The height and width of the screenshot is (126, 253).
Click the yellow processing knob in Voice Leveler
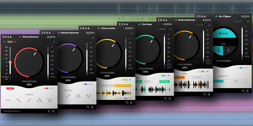pyautogui.click(x=109, y=54)
